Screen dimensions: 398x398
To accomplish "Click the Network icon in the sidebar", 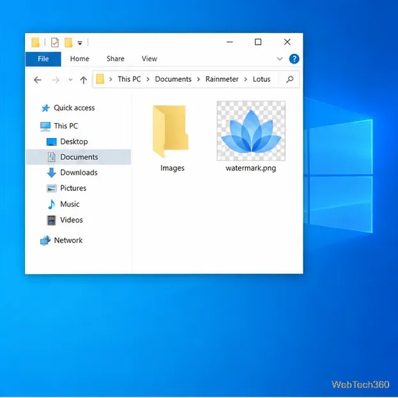I will pyautogui.click(x=45, y=241).
